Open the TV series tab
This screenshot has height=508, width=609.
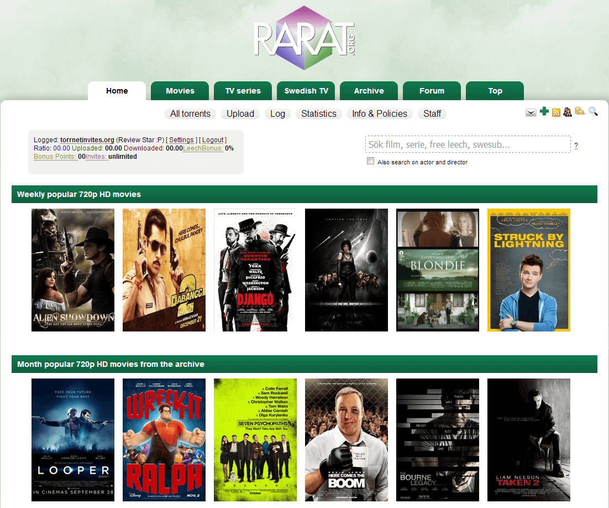pos(243,91)
